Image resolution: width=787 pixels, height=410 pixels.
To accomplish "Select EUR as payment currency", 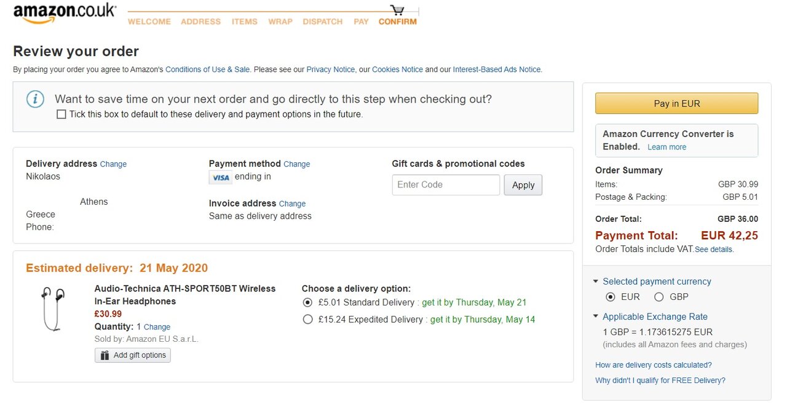I will [610, 297].
